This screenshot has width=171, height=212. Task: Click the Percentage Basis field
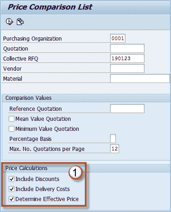click(113, 139)
